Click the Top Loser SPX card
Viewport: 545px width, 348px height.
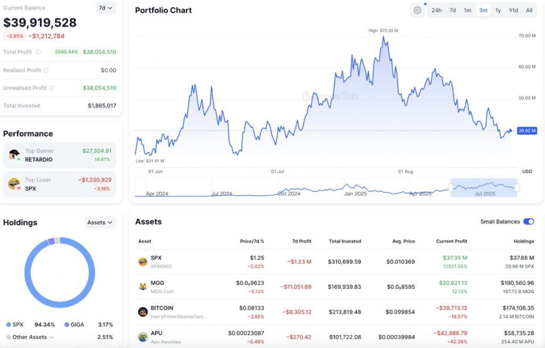[x=60, y=184]
